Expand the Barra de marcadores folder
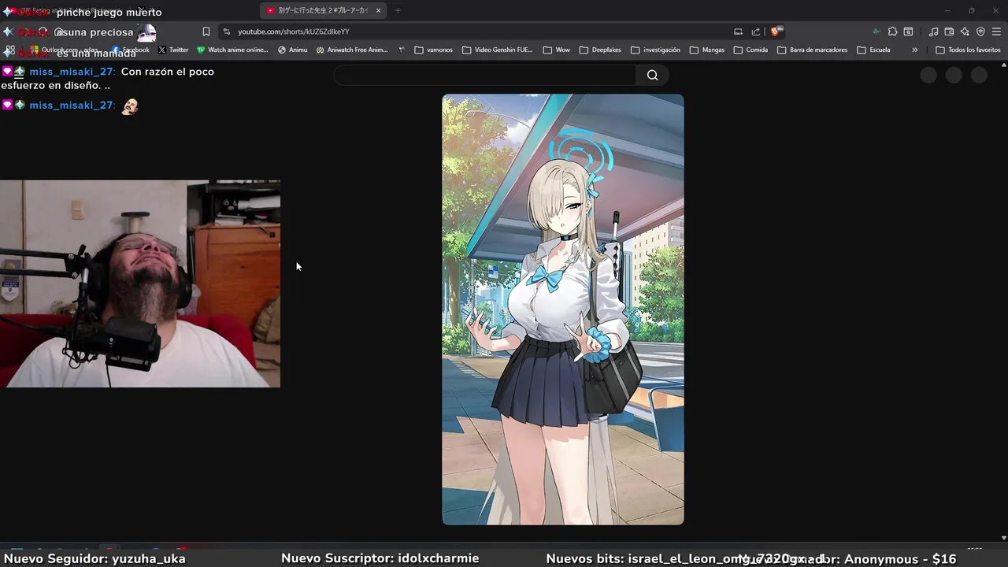1008x567 pixels. (x=812, y=50)
